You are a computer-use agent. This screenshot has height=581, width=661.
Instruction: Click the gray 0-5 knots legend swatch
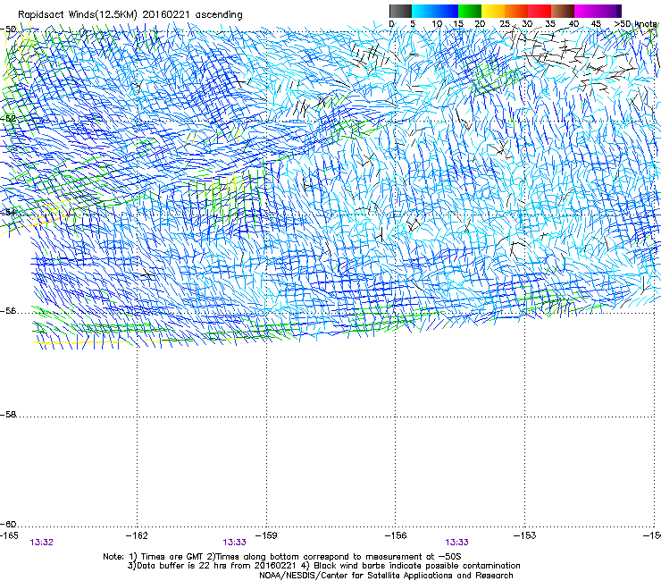click(401, 11)
